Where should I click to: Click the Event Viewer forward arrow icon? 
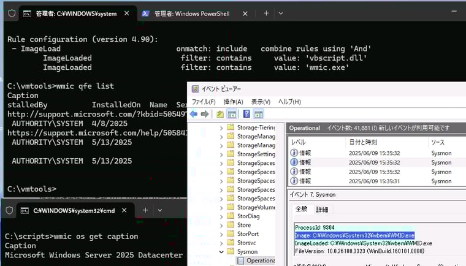click(205, 114)
